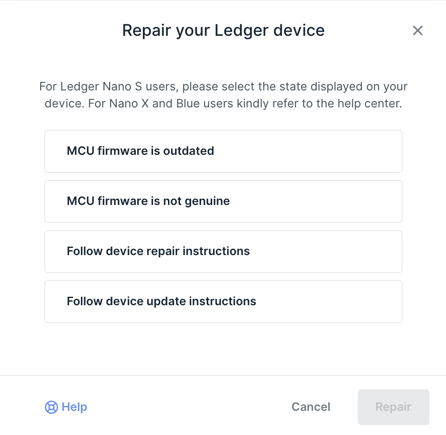Image resolution: width=446 pixels, height=435 pixels.
Task: Choose "MCU firmware is not genuine" state
Action: coord(223,201)
